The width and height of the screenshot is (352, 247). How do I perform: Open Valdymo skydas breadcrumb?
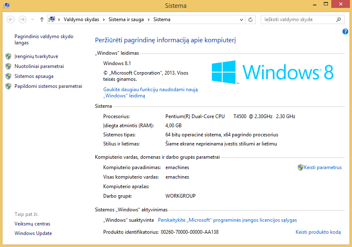tap(81, 19)
